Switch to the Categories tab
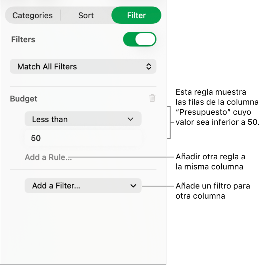Screen dimensions: 266x265 [32, 15]
